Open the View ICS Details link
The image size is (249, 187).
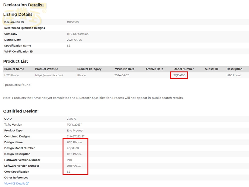pyautogui.click(x=15, y=183)
